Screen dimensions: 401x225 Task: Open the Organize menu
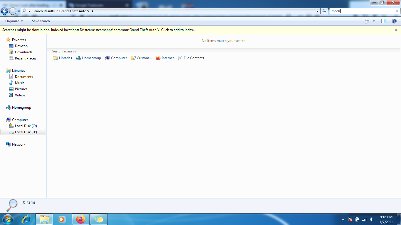pos(14,21)
